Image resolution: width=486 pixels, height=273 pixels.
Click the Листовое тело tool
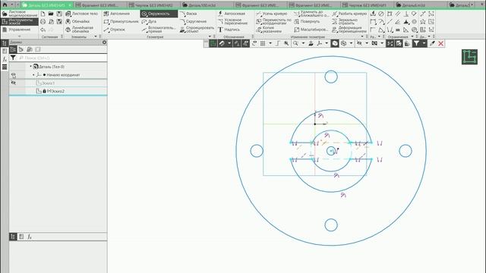point(82,14)
